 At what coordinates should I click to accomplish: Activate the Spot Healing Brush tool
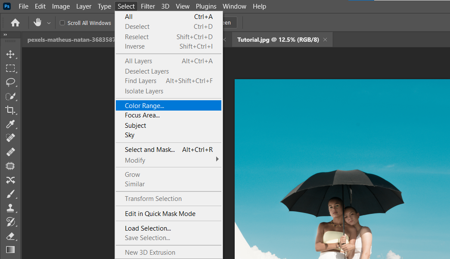pyautogui.click(x=10, y=139)
